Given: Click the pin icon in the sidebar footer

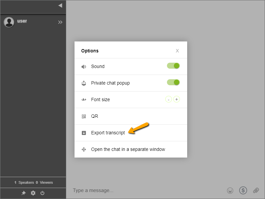Looking at the screenshot, I should pos(24,193).
